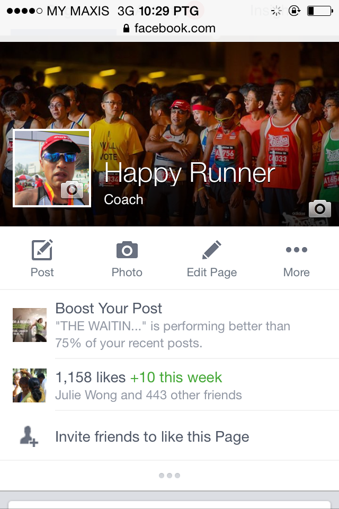Viewport: 339px width, 509px height.
Task: Tap the lock icon beside facebook.com
Action: pyautogui.click(x=127, y=28)
